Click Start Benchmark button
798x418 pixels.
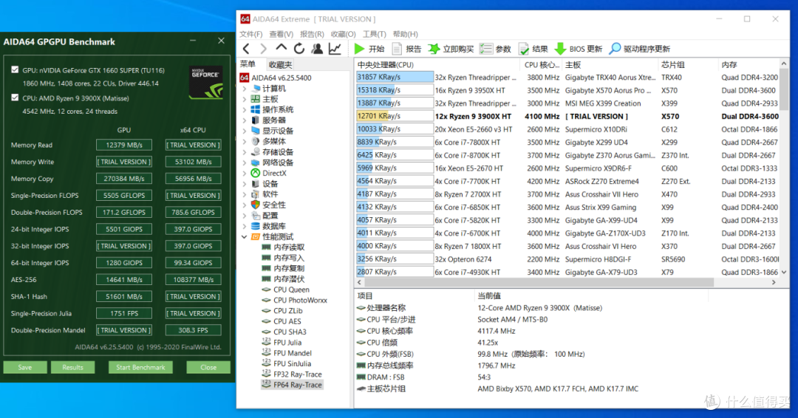pos(140,367)
